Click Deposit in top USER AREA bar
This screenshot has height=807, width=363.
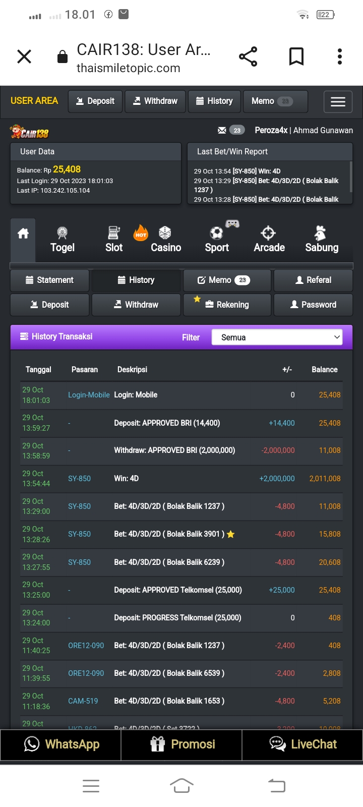(x=95, y=101)
